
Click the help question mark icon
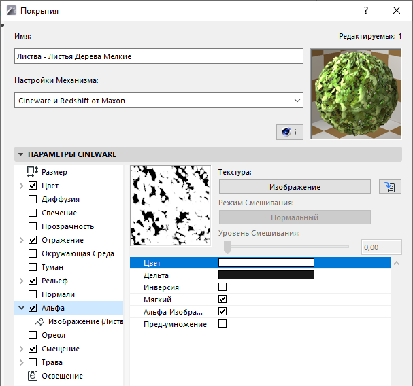tap(366, 10)
